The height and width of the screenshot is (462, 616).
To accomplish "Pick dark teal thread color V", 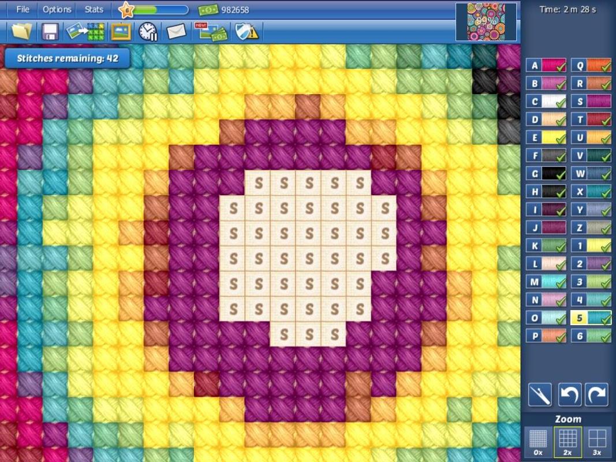I will click(x=591, y=155).
